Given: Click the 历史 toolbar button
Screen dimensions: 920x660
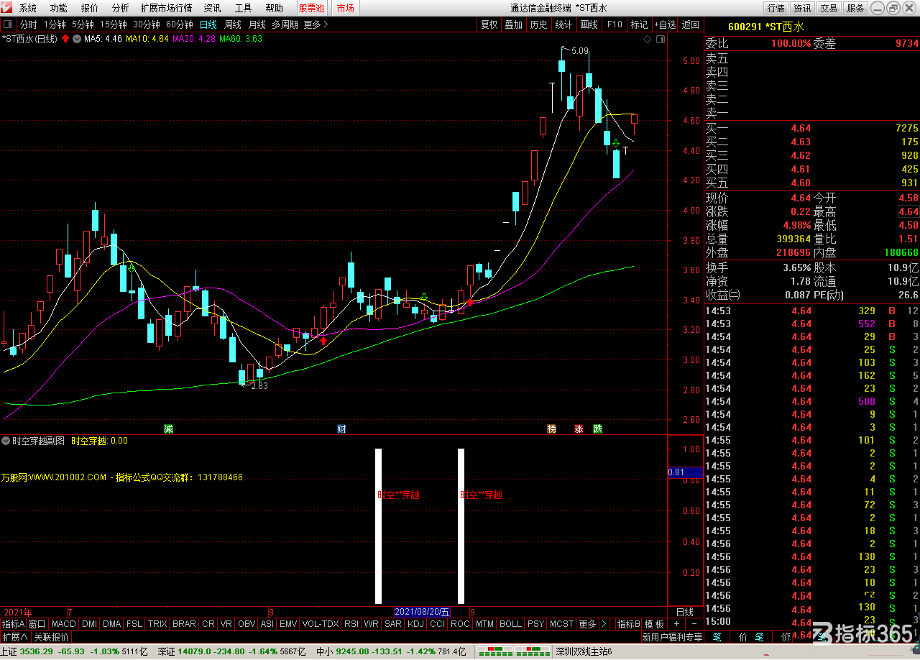Looking at the screenshot, I should [538, 24].
